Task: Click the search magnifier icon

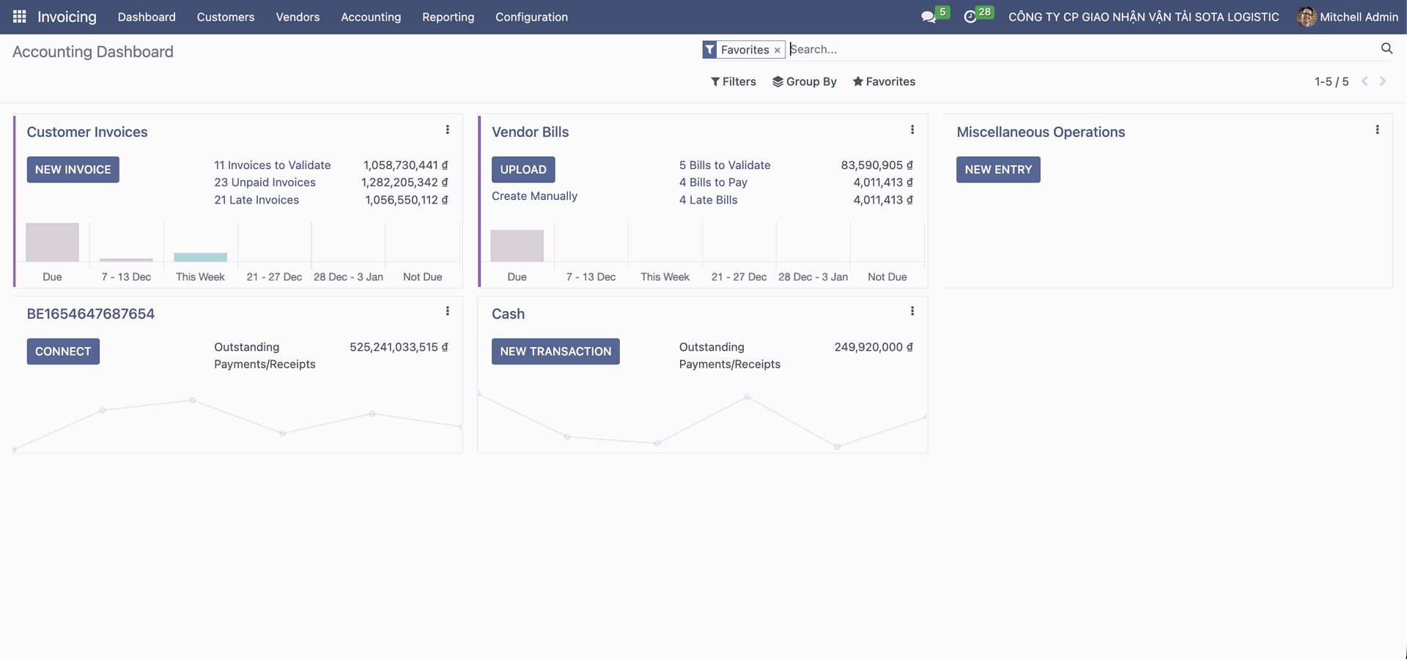Action: (1386, 48)
